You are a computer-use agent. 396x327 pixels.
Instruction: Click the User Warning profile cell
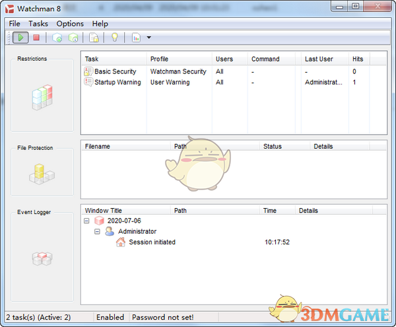pos(170,82)
